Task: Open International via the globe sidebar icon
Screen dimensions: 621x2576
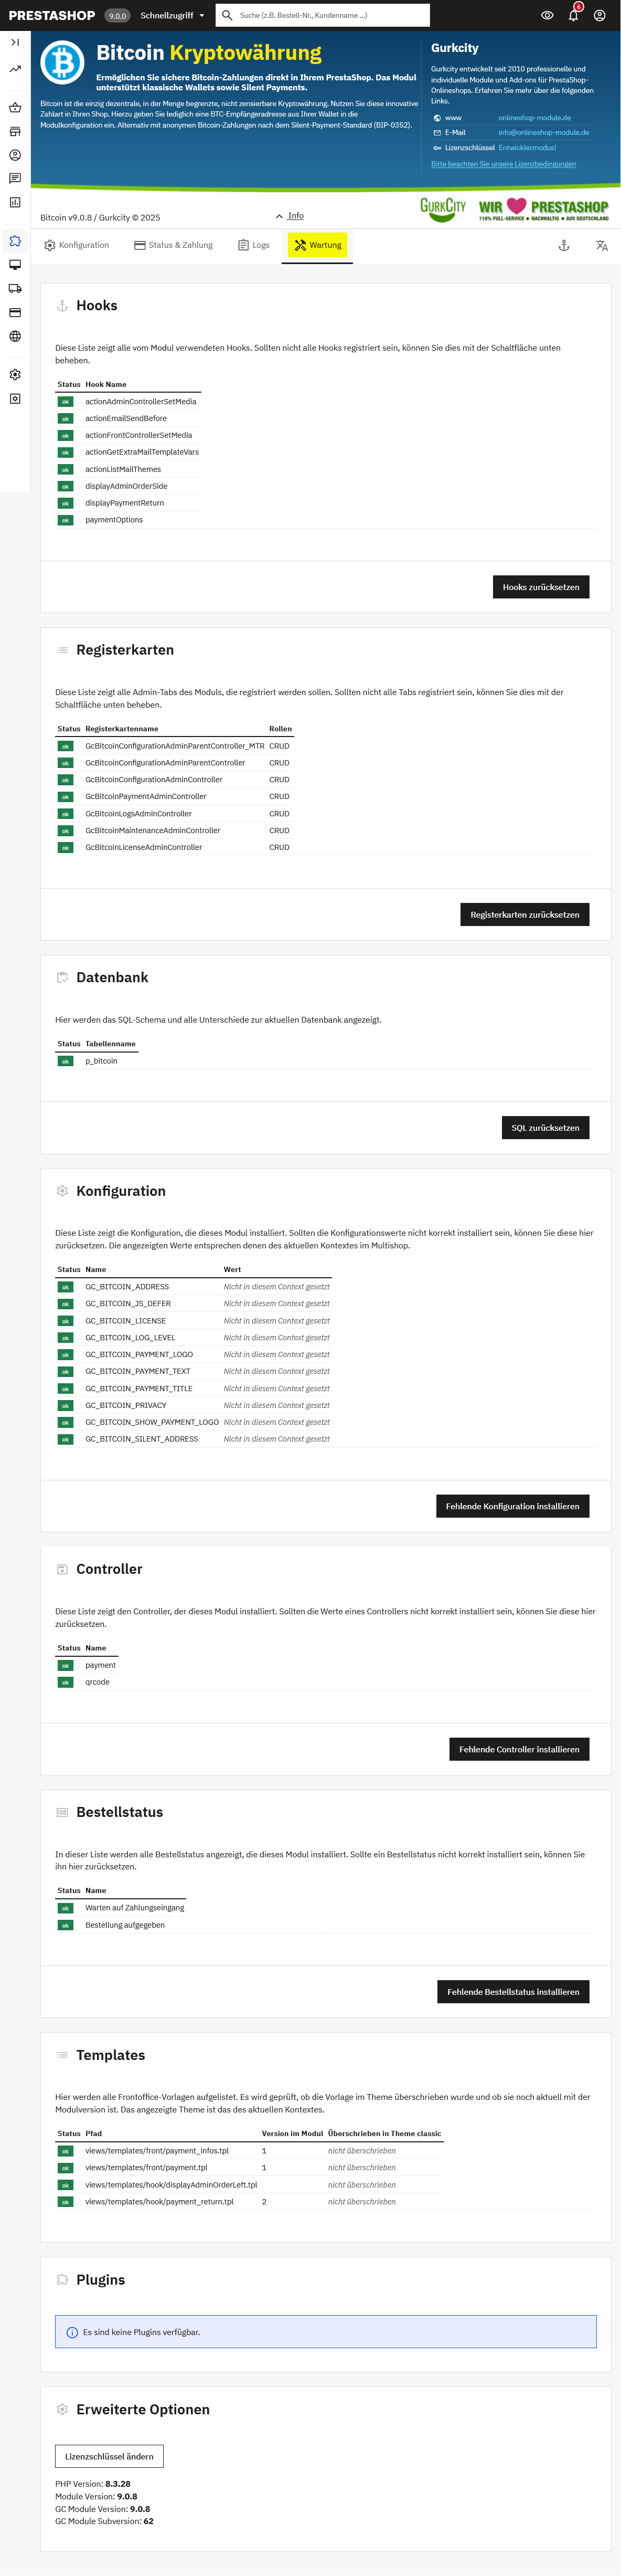Action: pyautogui.click(x=15, y=337)
